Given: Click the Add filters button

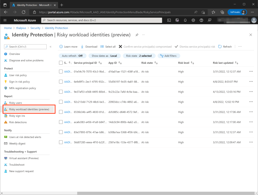Looking at the screenshot, I should [x=169, y=56].
